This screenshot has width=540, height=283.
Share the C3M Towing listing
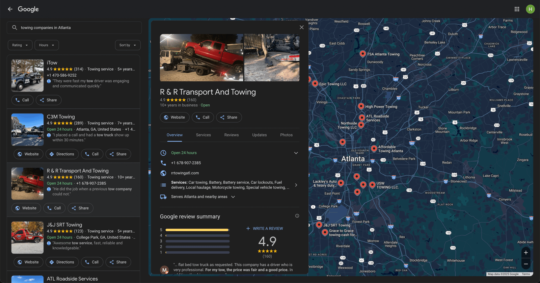[118, 154]
